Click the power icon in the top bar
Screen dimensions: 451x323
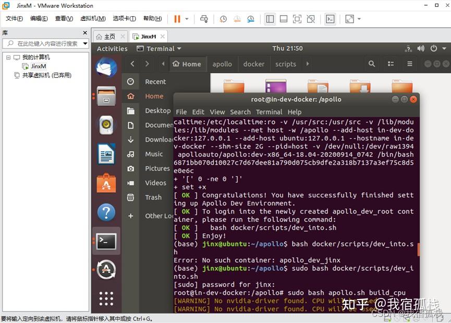point(434,48)
